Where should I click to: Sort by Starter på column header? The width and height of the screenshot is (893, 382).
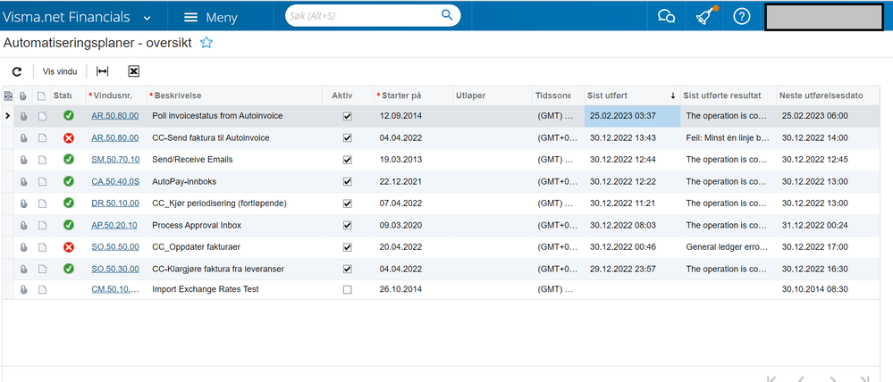click(414, 95)
